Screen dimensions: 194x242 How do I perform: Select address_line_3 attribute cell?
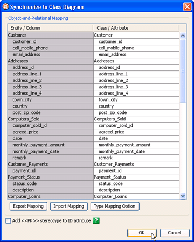click(136, 87)
